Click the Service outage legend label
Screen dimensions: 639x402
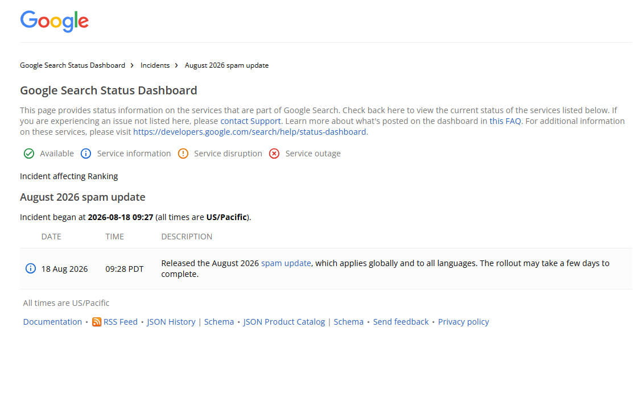click(313, 154)
